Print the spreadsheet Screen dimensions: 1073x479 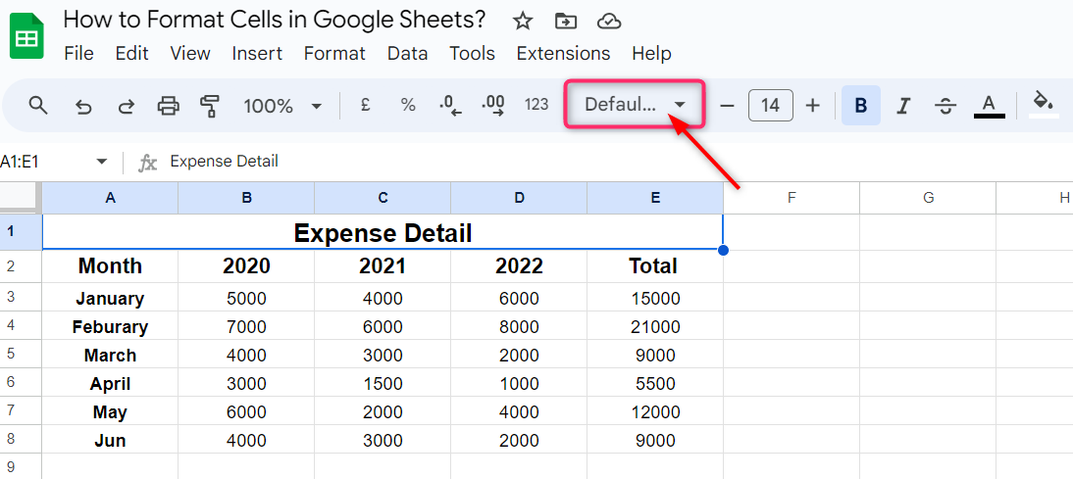coord(169,106)
